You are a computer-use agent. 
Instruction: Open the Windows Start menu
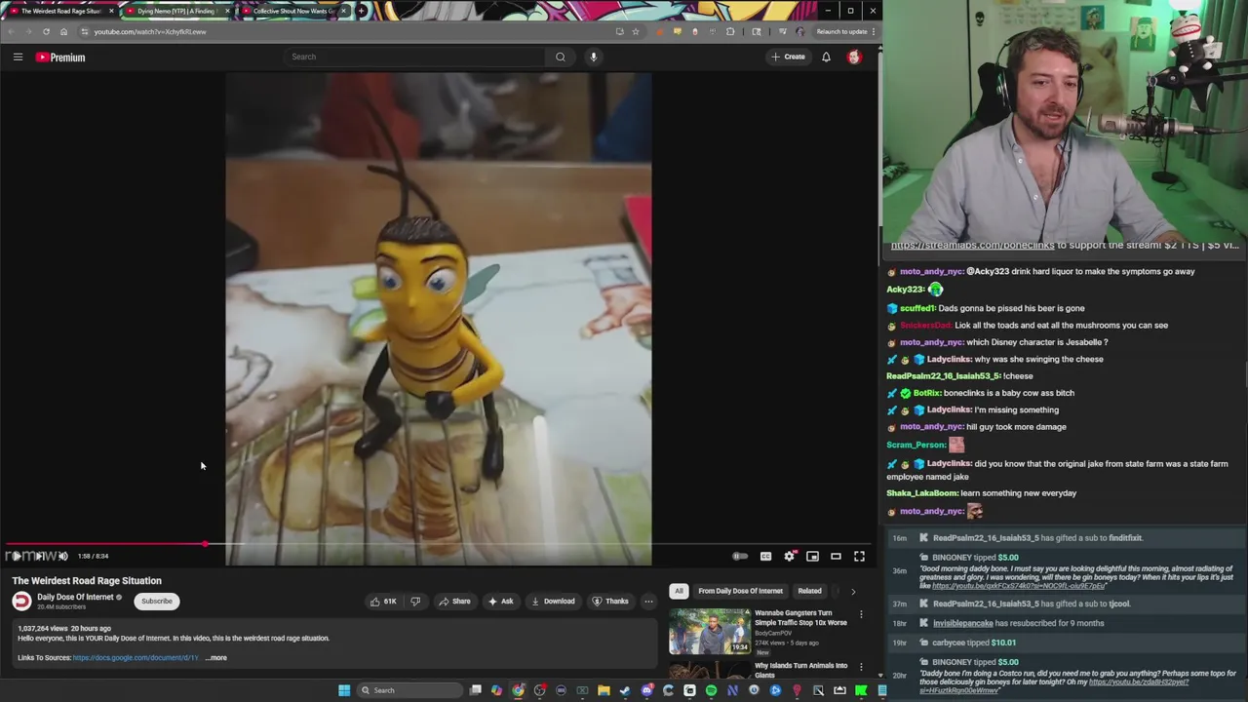(344, 690)
